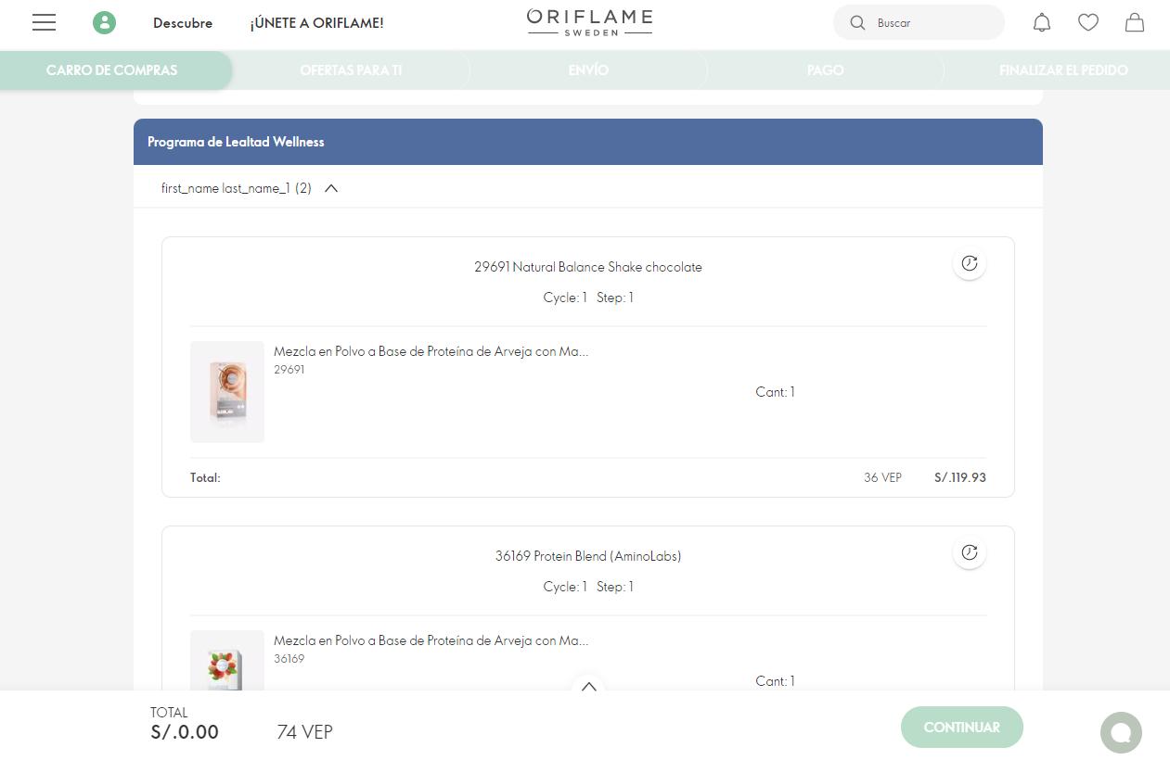Expand the bottom summary with up chevron
1170x760 pixels.
coord(588,687)
